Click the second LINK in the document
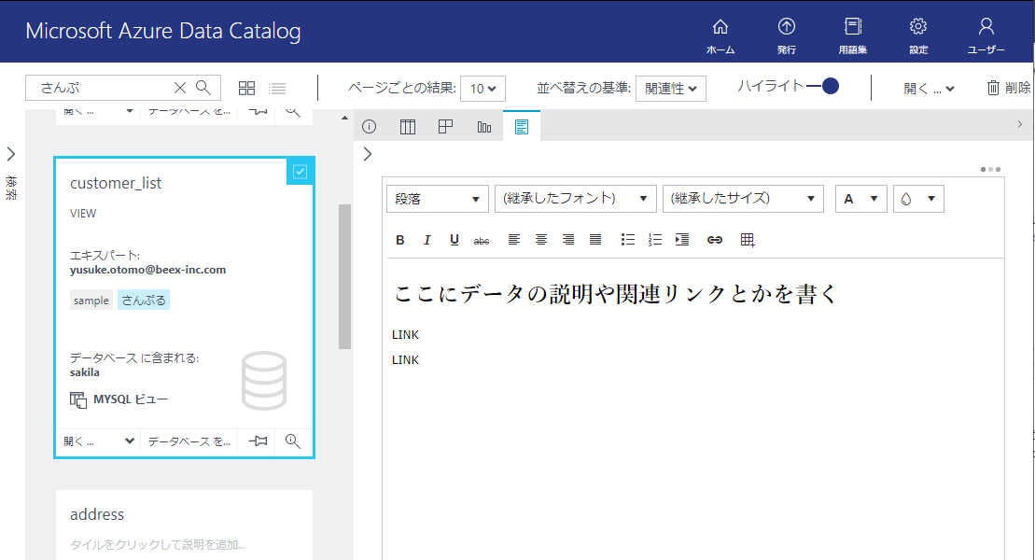The image size is (1035, 560). point(405,360)
